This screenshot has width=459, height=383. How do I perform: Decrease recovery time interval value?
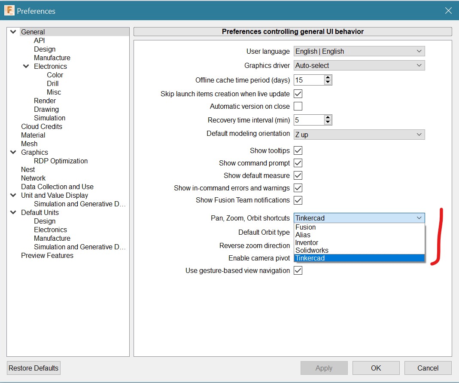click(x=328, y=122)
